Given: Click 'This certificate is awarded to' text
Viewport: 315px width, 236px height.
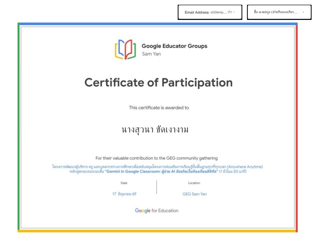Looking at the screenshot, I should point(159,108).
